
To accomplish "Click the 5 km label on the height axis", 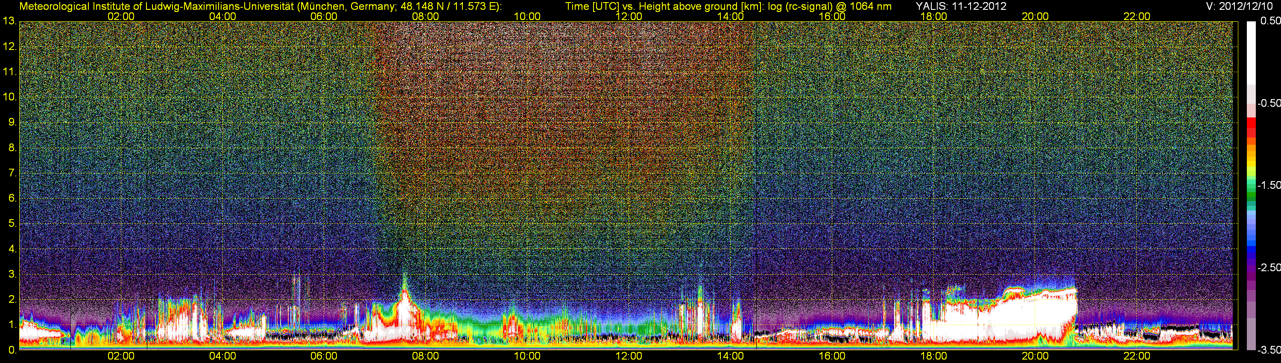I will tap(12, 223).
